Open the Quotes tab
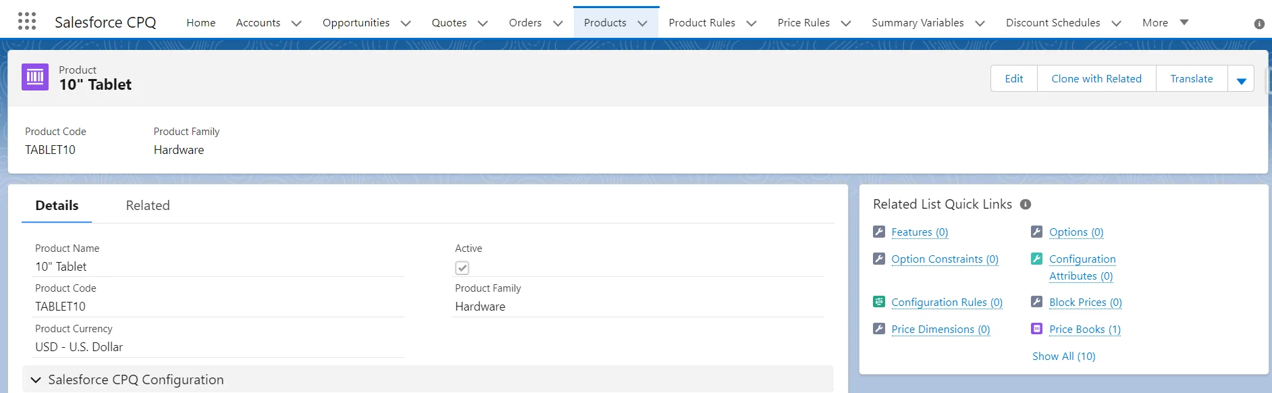The image size is (1272, 393). [x=449, y=23]
